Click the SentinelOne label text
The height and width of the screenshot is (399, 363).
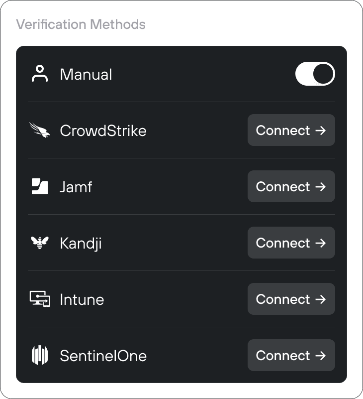[102, 355]
